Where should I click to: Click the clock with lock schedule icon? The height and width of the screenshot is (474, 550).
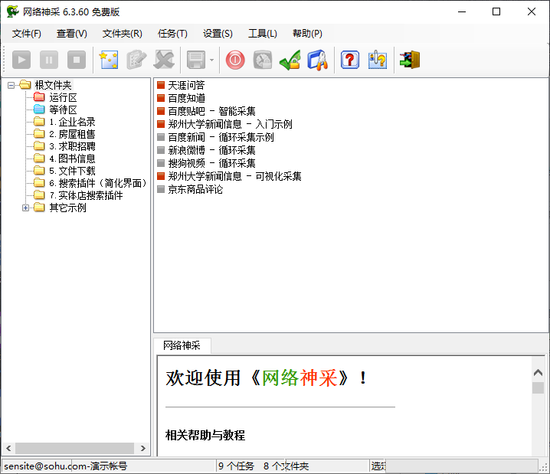coord(263,60)
